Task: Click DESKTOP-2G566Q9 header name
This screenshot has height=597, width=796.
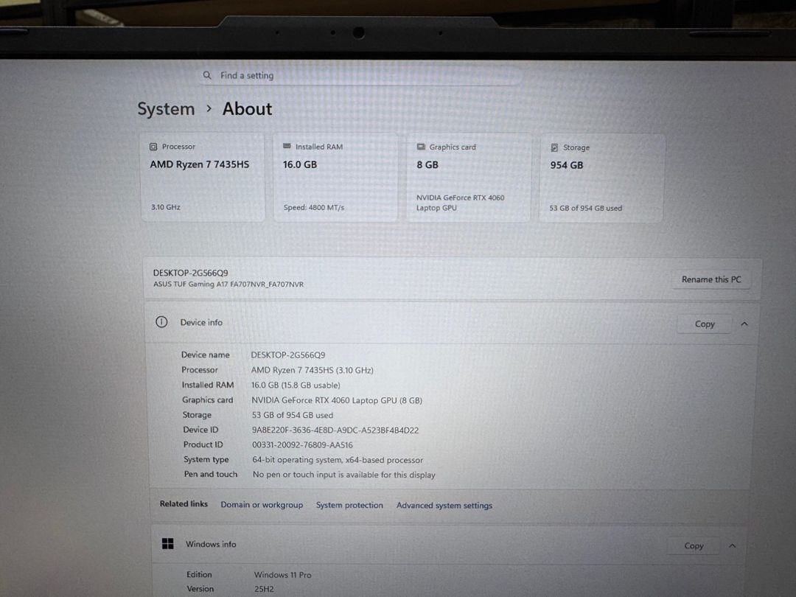Action: (x=191, y=273)
